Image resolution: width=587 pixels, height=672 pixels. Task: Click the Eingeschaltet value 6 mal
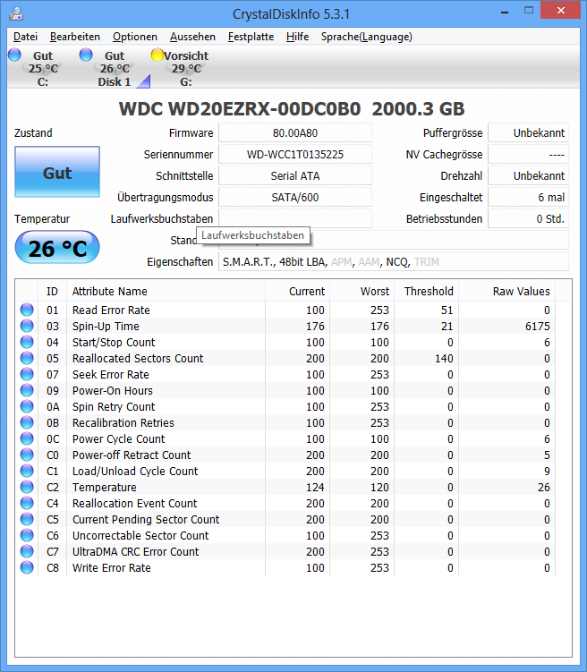528,197
